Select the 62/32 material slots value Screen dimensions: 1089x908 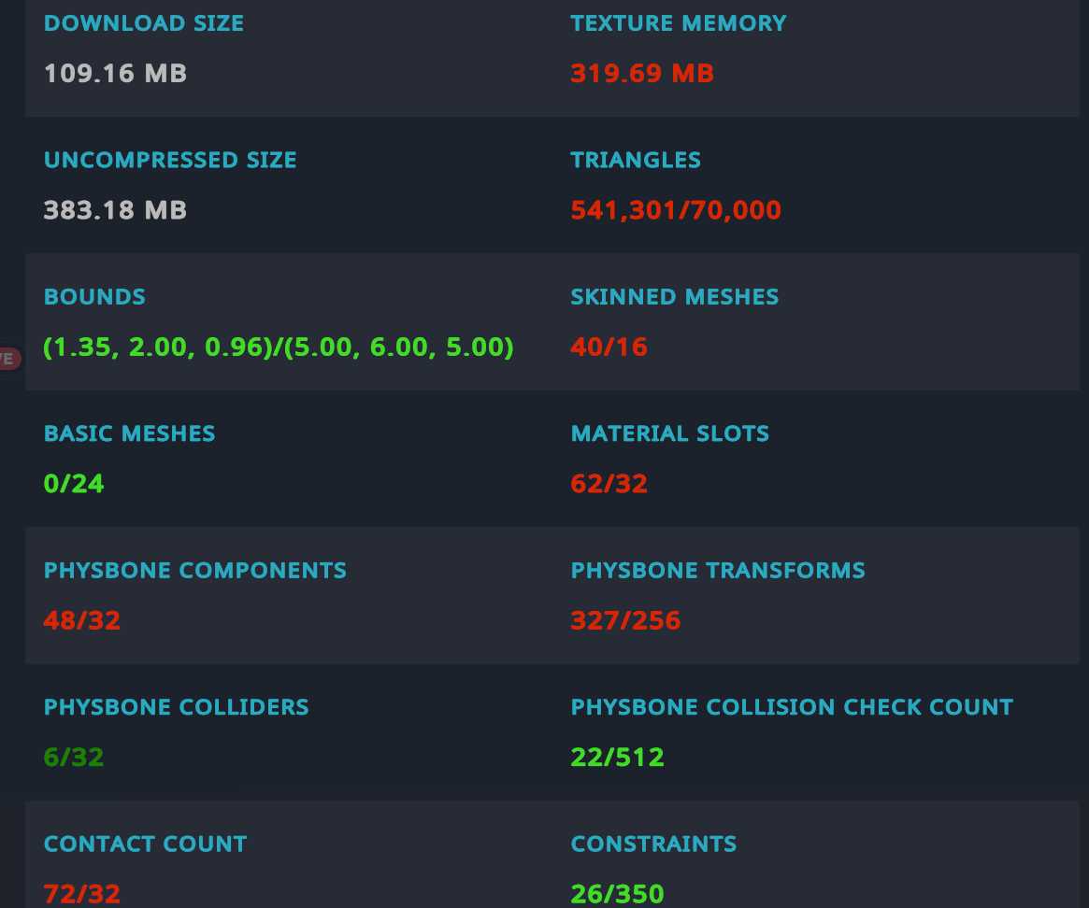tap(609, 484)
